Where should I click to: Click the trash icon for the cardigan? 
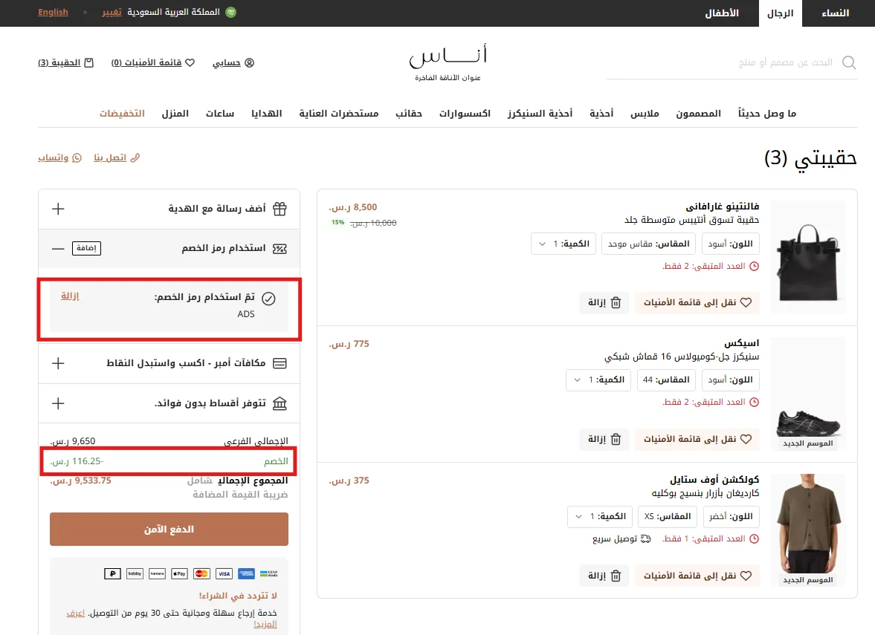click(x=616, y=576)
